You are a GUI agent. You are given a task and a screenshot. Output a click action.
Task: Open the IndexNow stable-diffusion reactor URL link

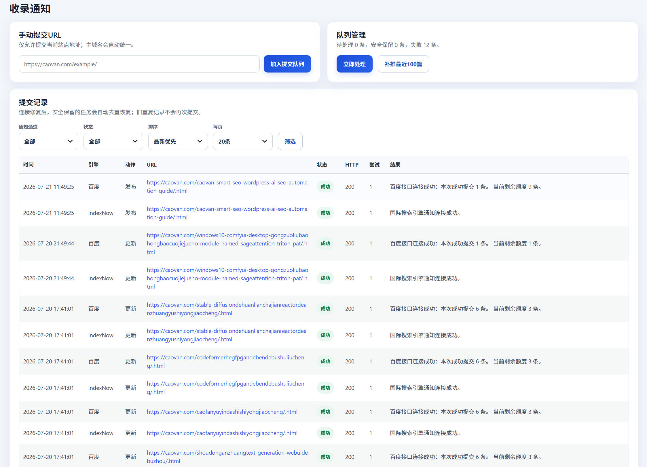(x=227, y=335)
